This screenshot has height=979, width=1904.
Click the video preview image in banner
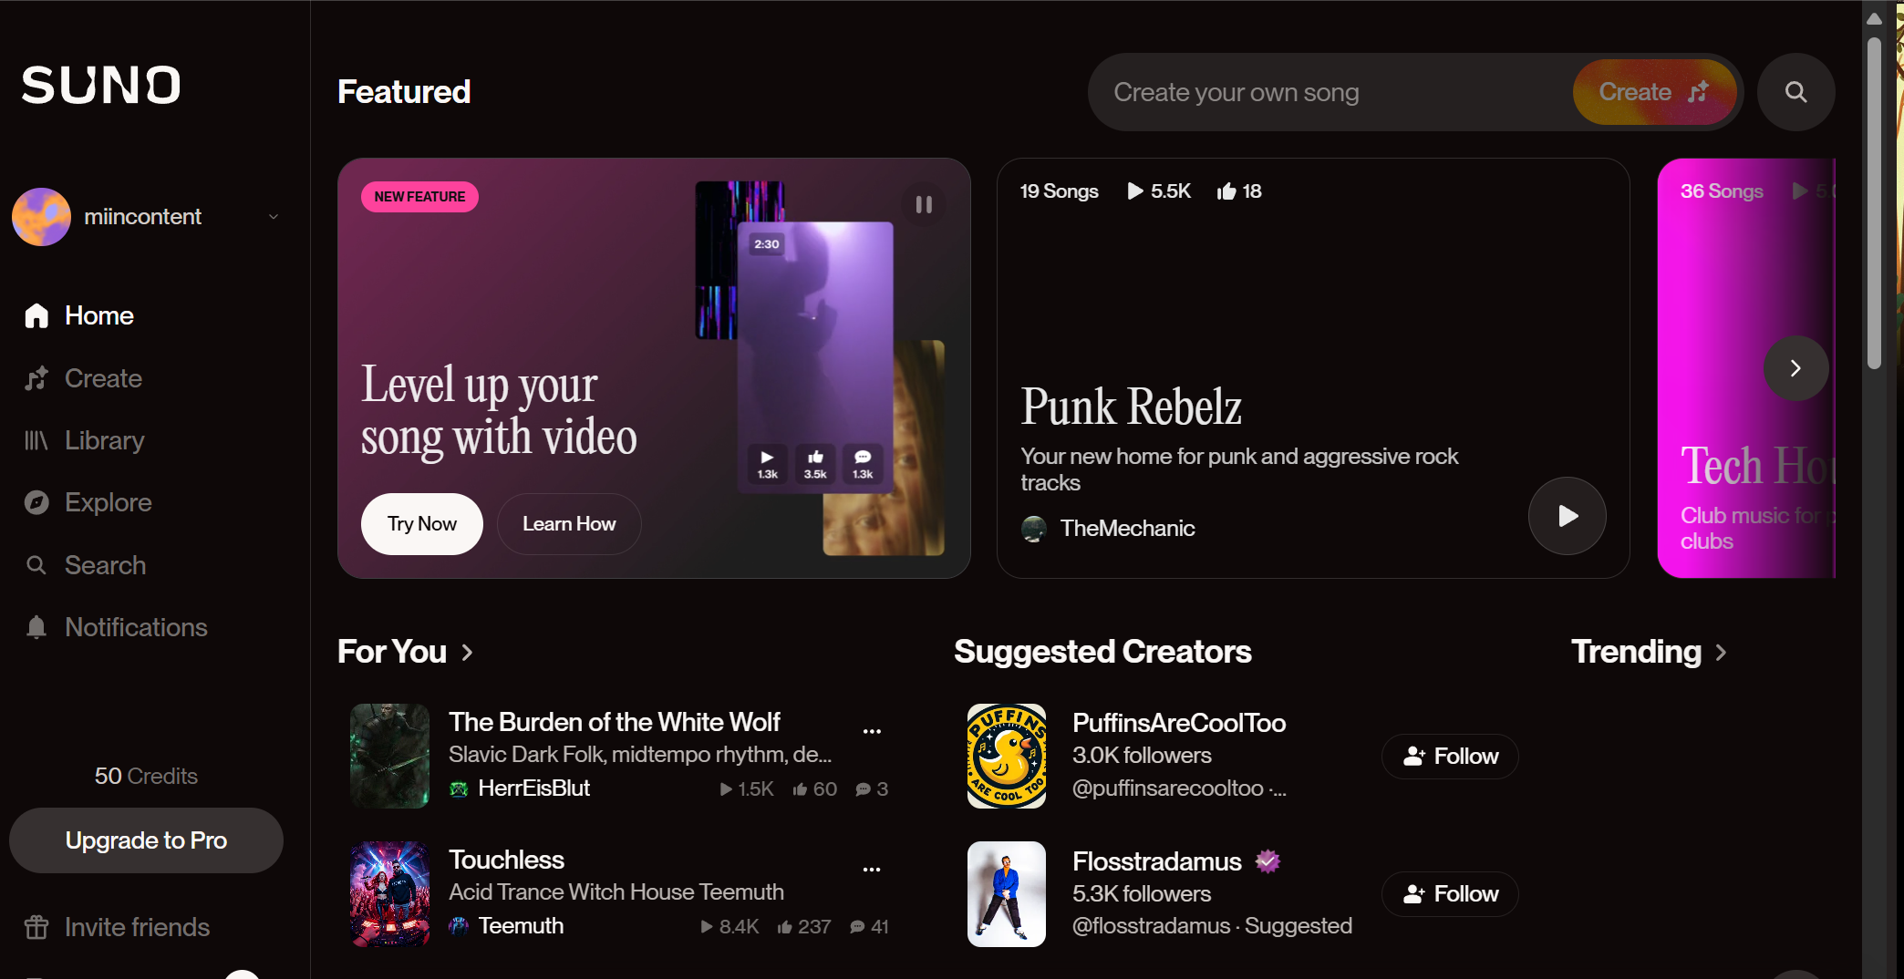[814, 357]
